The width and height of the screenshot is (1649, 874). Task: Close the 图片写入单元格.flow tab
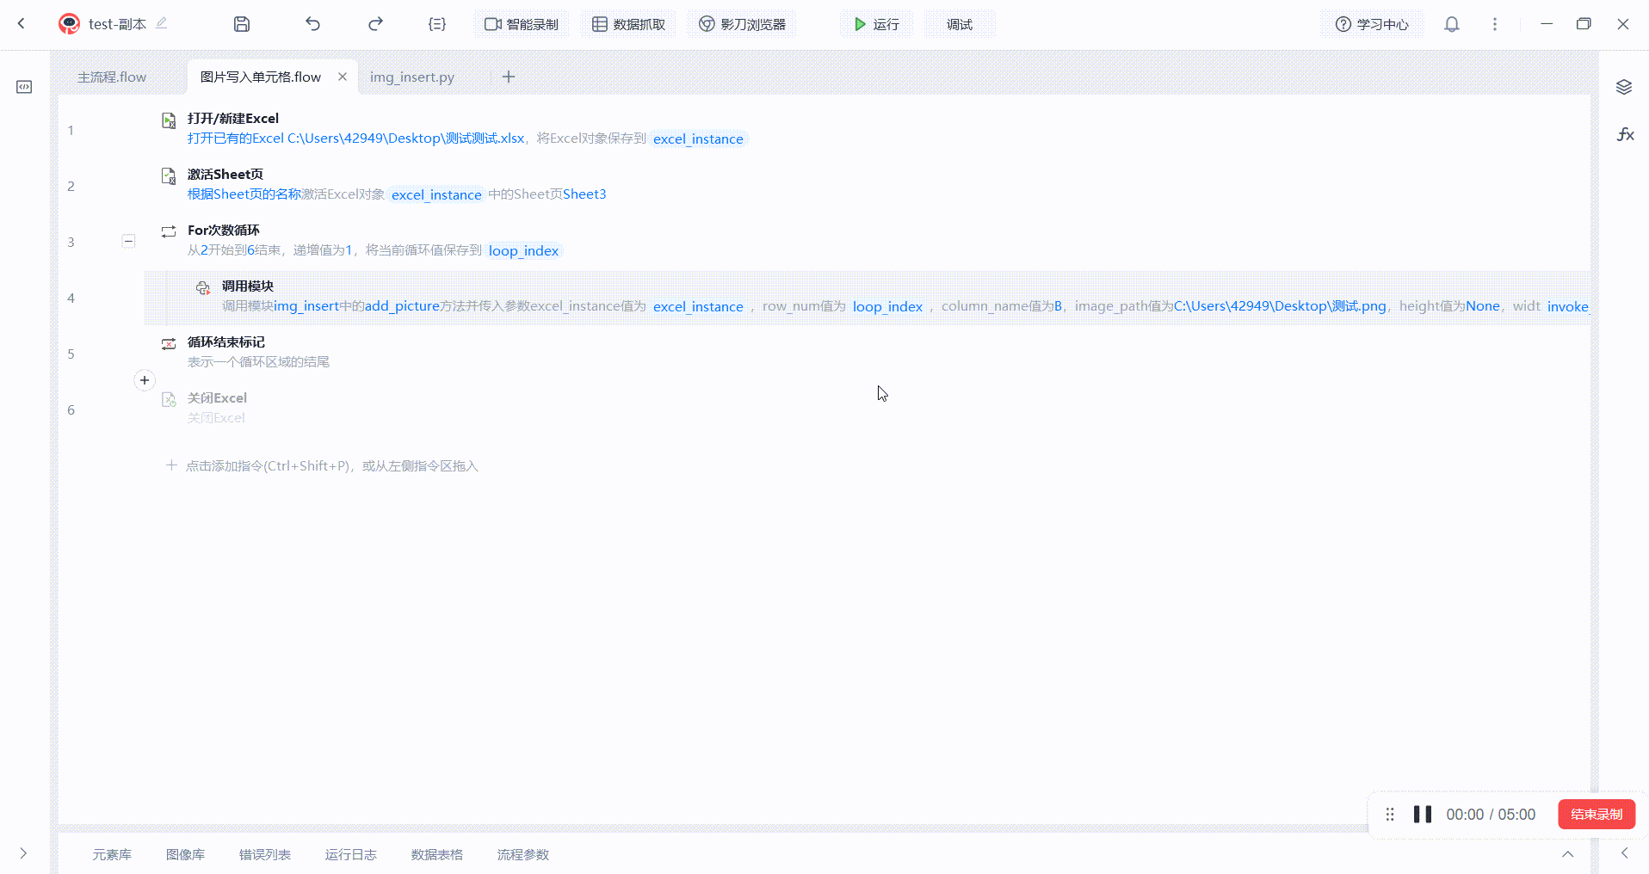(343, 77)
